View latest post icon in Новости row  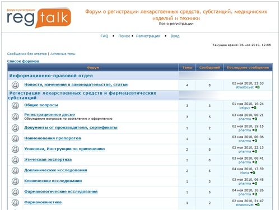point(257,87)
